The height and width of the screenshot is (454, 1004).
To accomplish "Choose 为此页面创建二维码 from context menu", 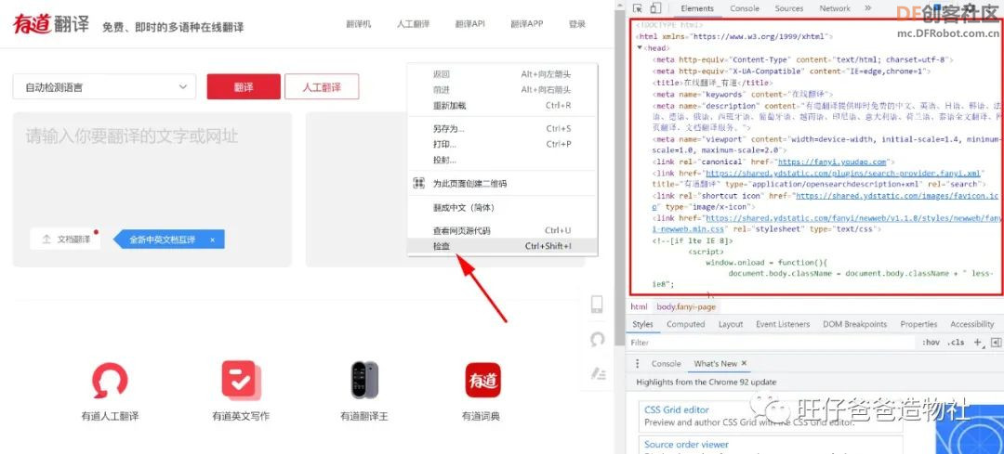I will (x=503, y=184).
